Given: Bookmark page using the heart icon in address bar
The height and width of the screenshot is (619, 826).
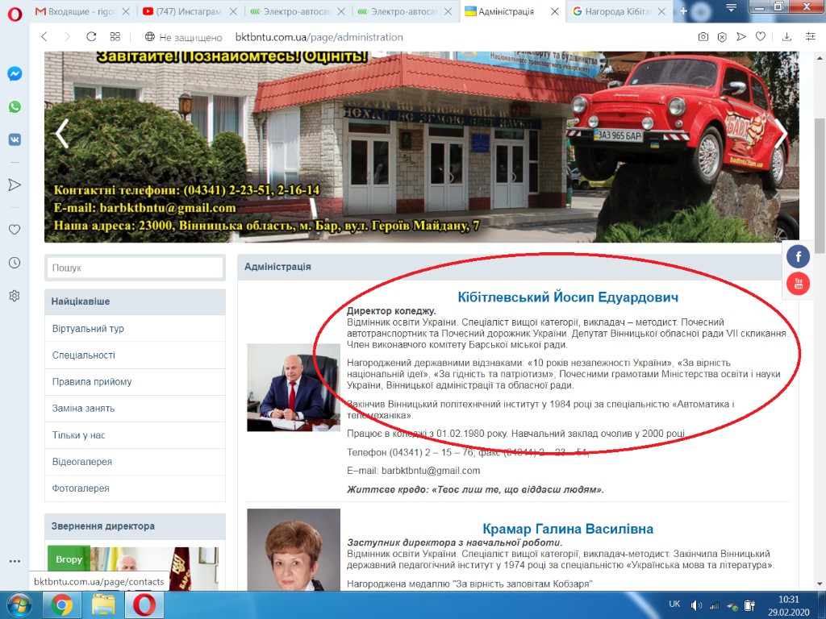Looking at the screenshot, I should (x=761, y=37).
